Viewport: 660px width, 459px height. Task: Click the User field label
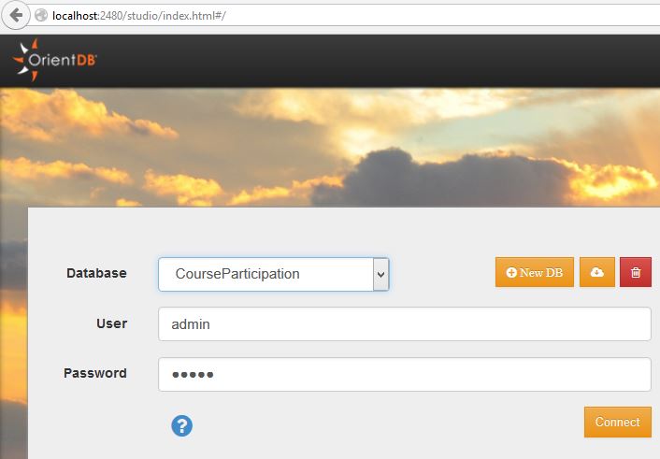point(111,323)
